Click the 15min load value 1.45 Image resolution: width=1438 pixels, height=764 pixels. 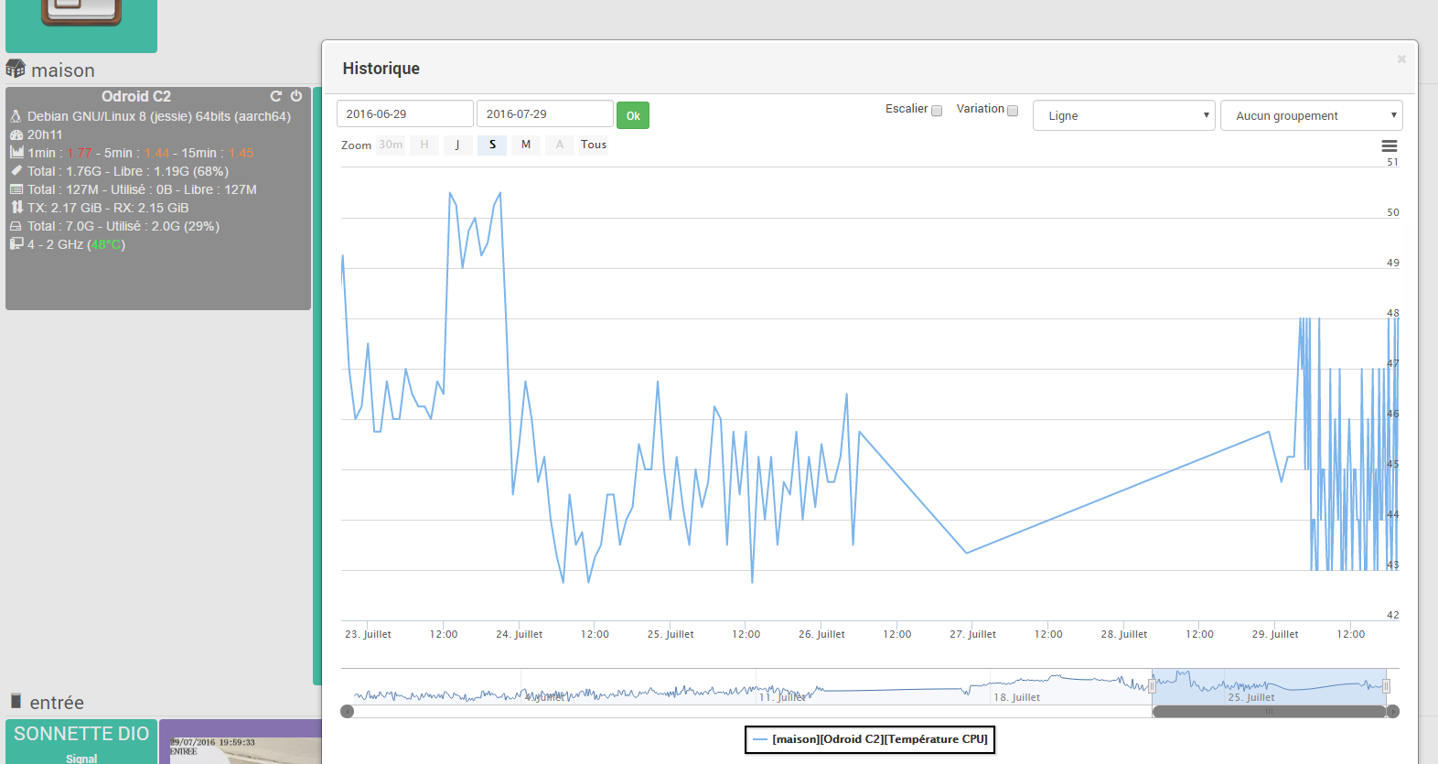tap(241, 153)
